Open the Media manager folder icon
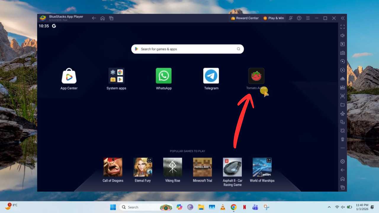Viewport: 379px width, 213px height. tap(343, 105)
